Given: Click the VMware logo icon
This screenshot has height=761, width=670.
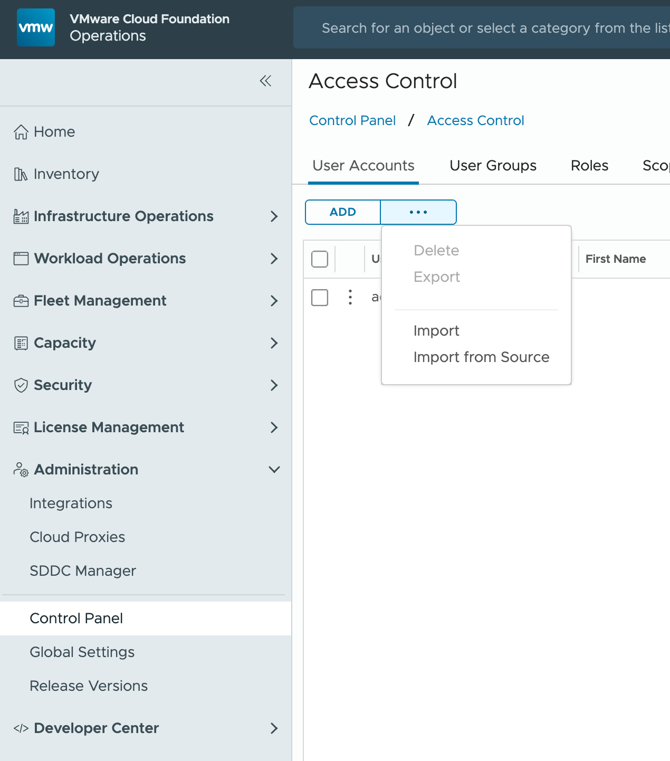Looking at the screenshot, I should tap(36, 27).
